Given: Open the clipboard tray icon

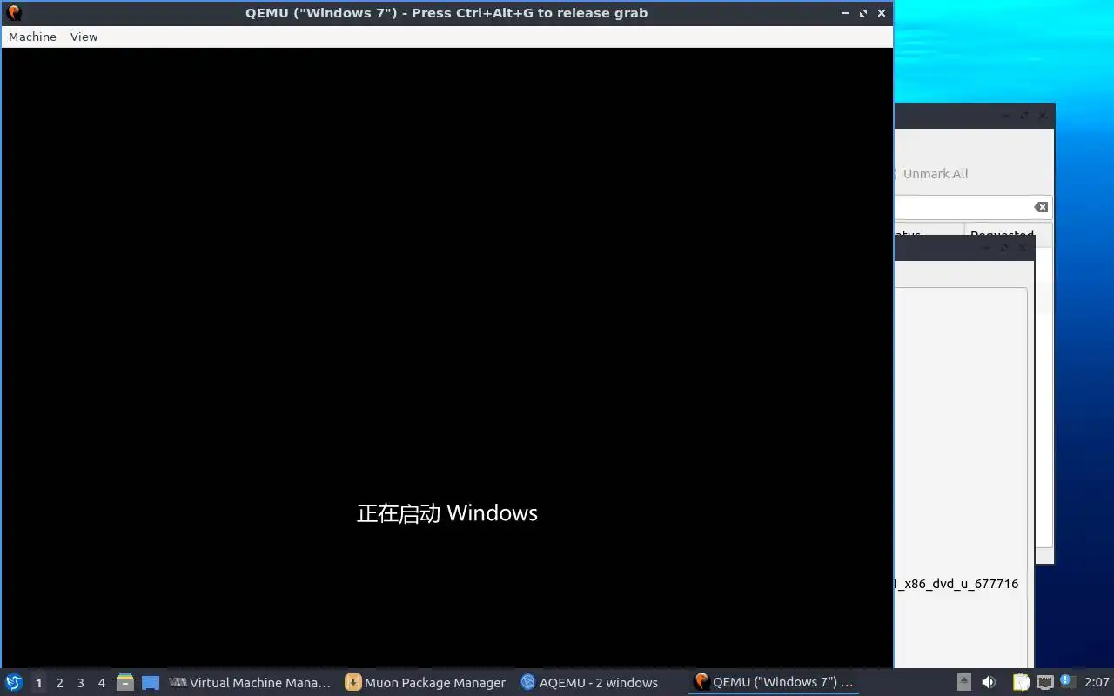Looking at the screenshot, I should pyautogui.click(x=1021, y=682).
